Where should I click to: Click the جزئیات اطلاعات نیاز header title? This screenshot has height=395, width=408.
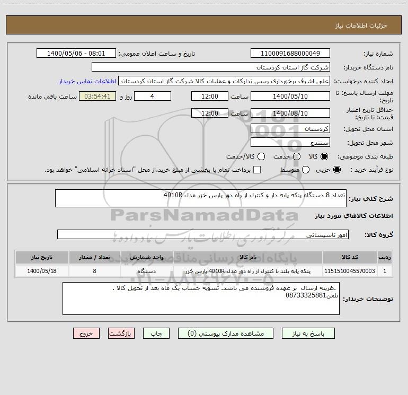click(x=361, y=25)
